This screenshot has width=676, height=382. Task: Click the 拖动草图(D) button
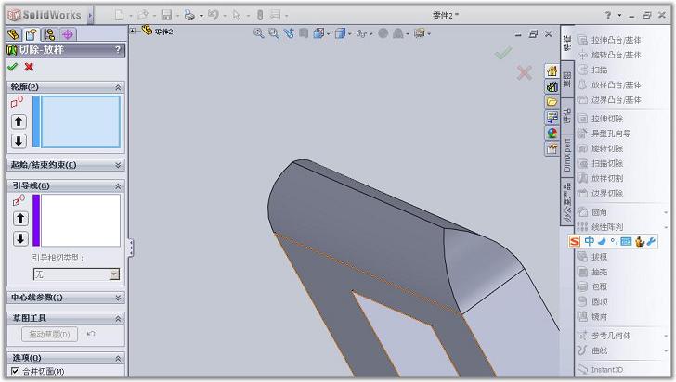pos(49,334)
